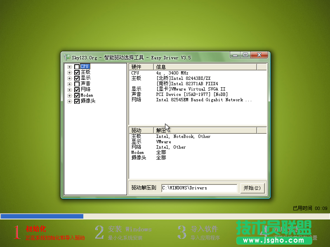Image resolution: width=330 pixels, height=247 pixels.
Task: Enable the CPU driver checkbox
Action: pyautogui.click(x=77, y=67)
